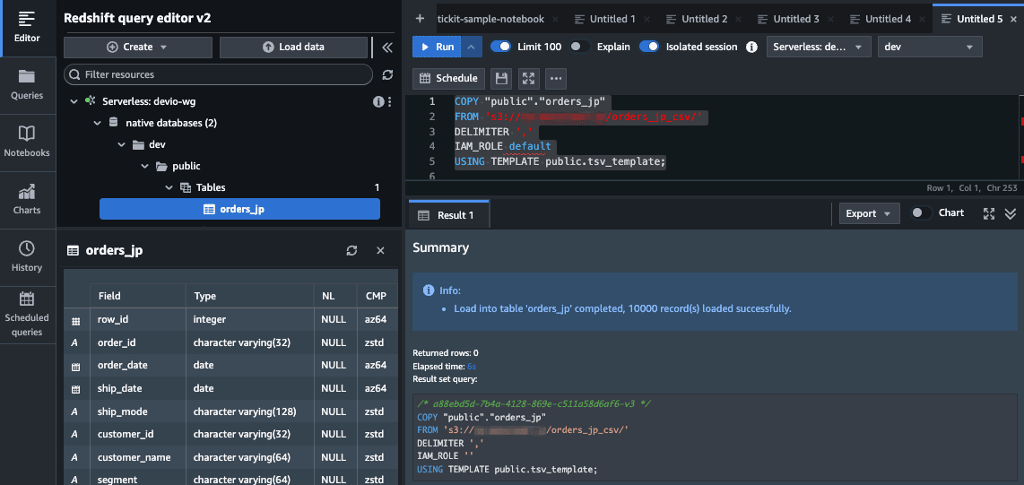Add a new editor tab
The height and width of the screenshot is (485, 1024).
click(420, 19)
